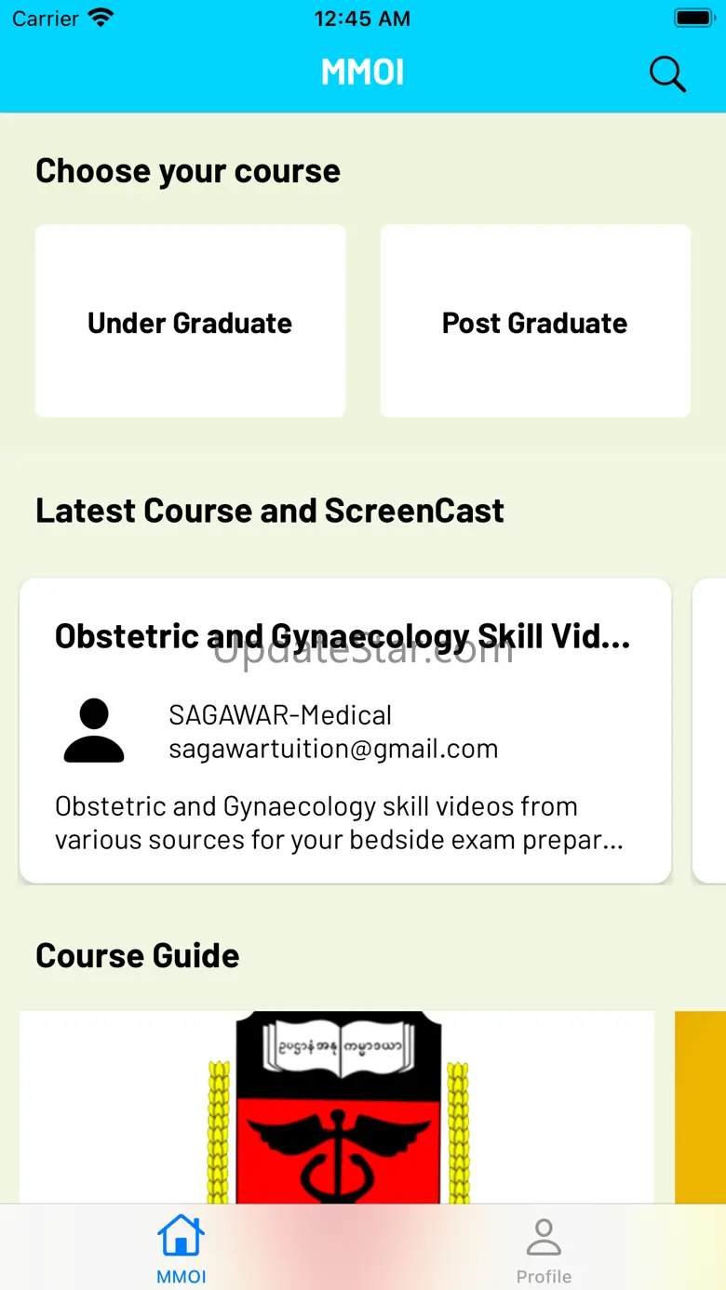Open the Profile person icon
Screen dimensions: 726x1290
coord(544,1238)
